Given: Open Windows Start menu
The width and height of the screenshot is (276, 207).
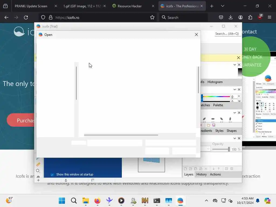Looking at the screenshot, I should (62, 201).
